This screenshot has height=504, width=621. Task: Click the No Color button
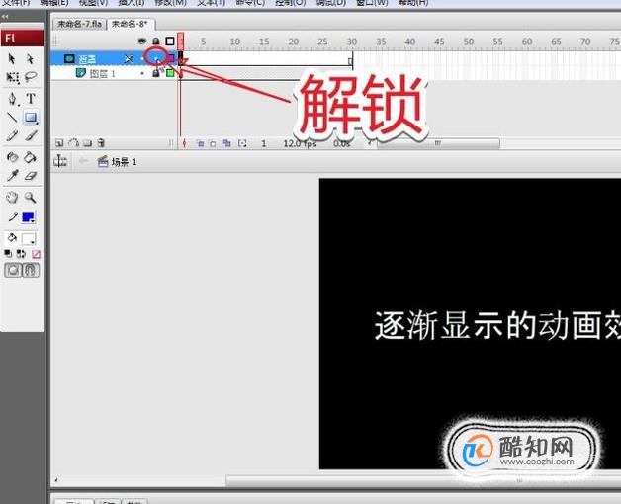(x=36, y=254)
